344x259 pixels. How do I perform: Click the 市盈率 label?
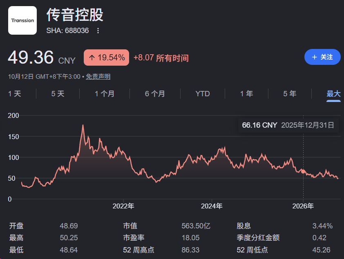134,238
